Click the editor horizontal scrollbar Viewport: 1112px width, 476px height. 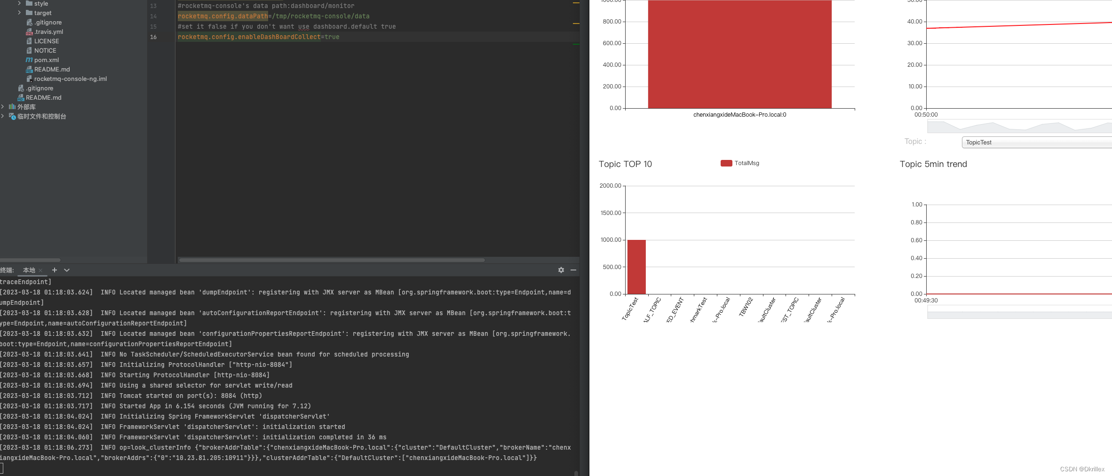click(x=332, y=260)
